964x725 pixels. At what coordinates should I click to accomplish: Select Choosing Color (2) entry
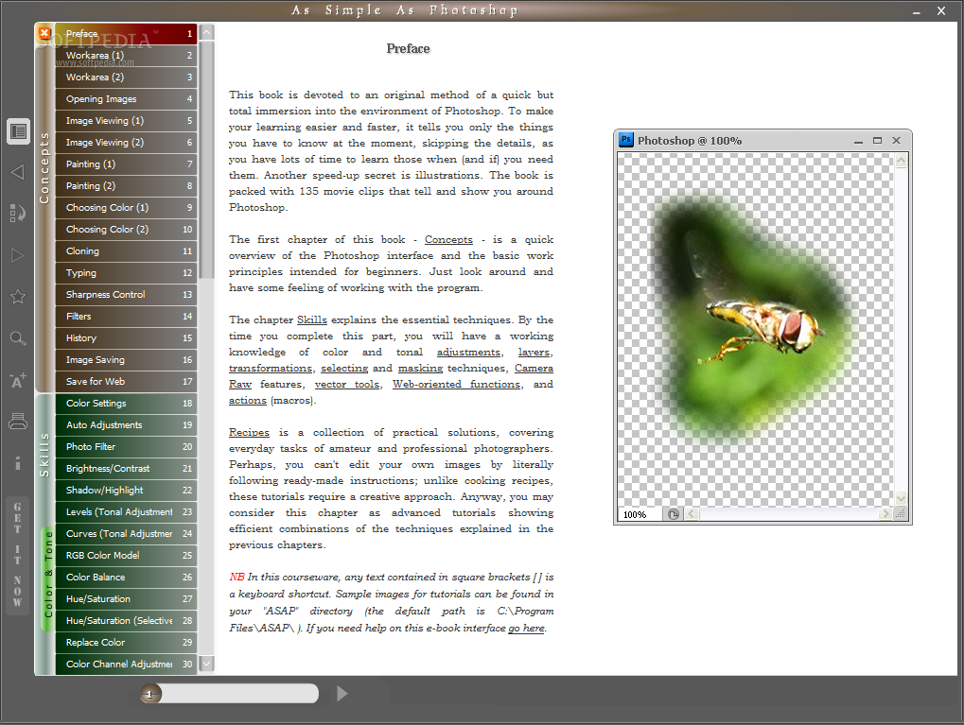tap(126, 229)
